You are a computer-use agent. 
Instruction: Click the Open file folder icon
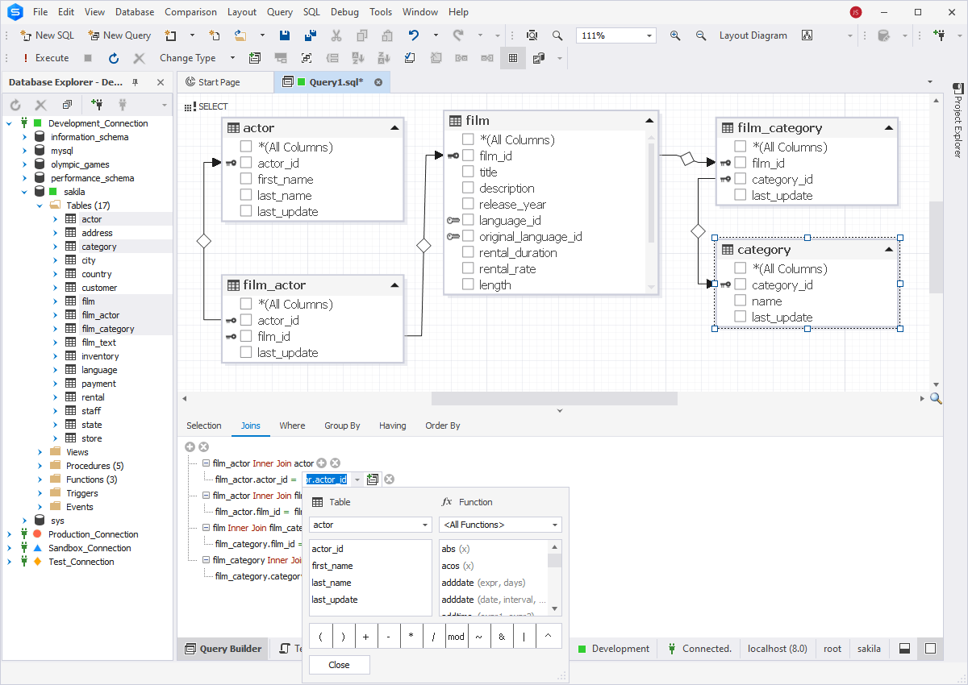[240, 35]
